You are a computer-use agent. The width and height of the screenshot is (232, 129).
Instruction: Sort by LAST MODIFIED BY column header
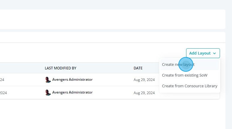(x=61, y=68)
